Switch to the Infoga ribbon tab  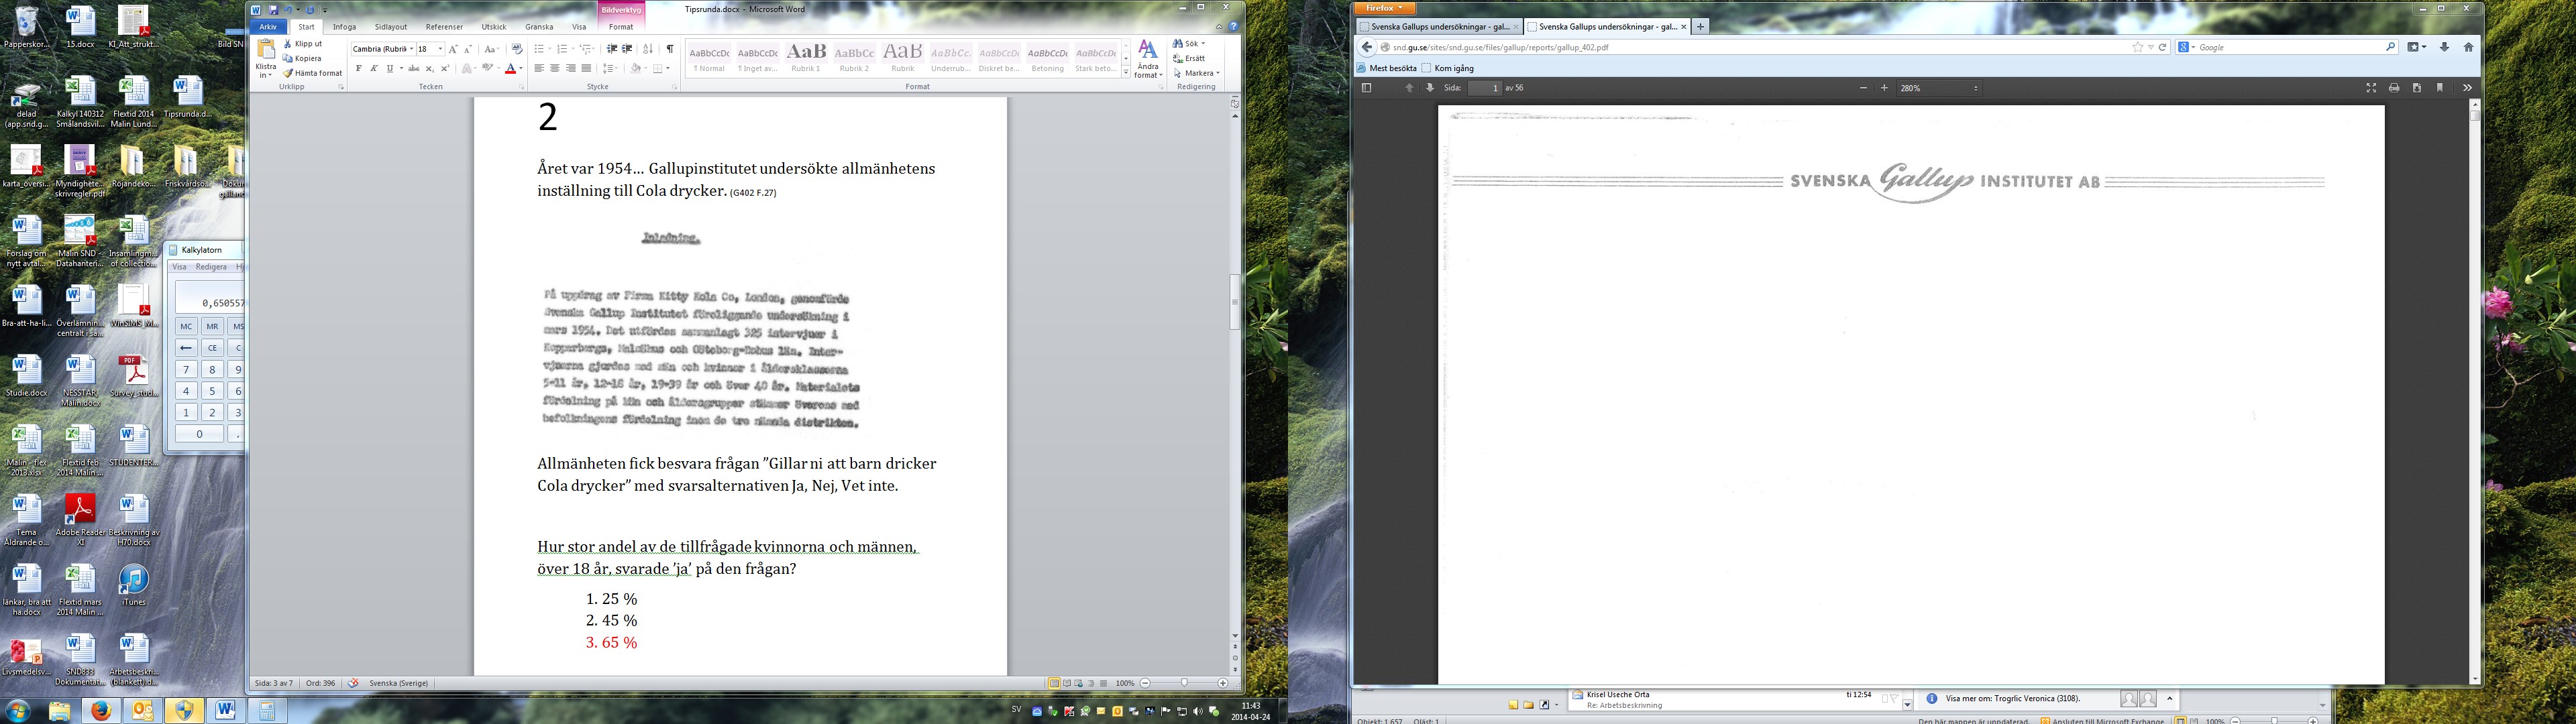[x=344, y=27]
